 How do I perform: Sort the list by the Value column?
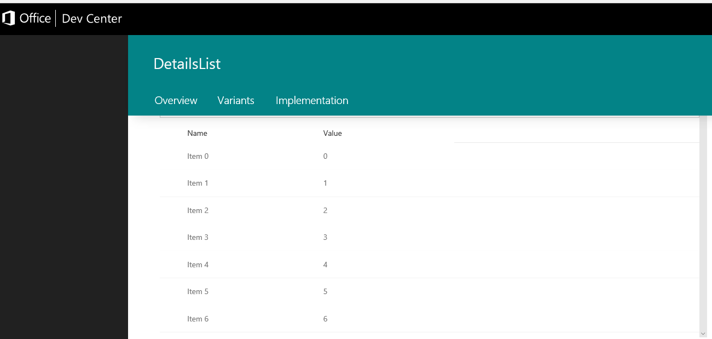(x=332, y=133)
